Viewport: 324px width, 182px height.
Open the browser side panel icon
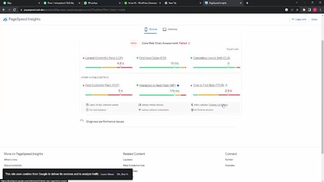(309, 10)
